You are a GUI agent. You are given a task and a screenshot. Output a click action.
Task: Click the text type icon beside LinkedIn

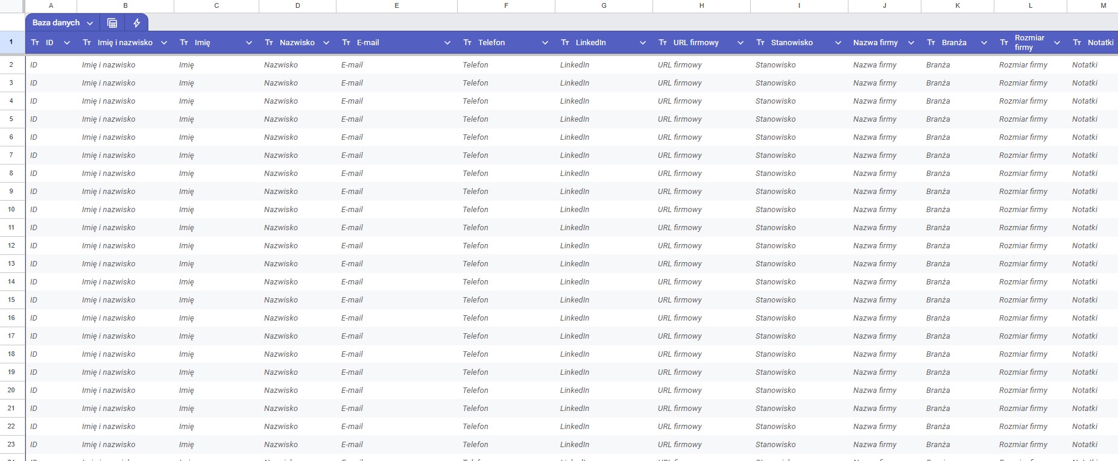pyautogui.click(x=565, y=43)
